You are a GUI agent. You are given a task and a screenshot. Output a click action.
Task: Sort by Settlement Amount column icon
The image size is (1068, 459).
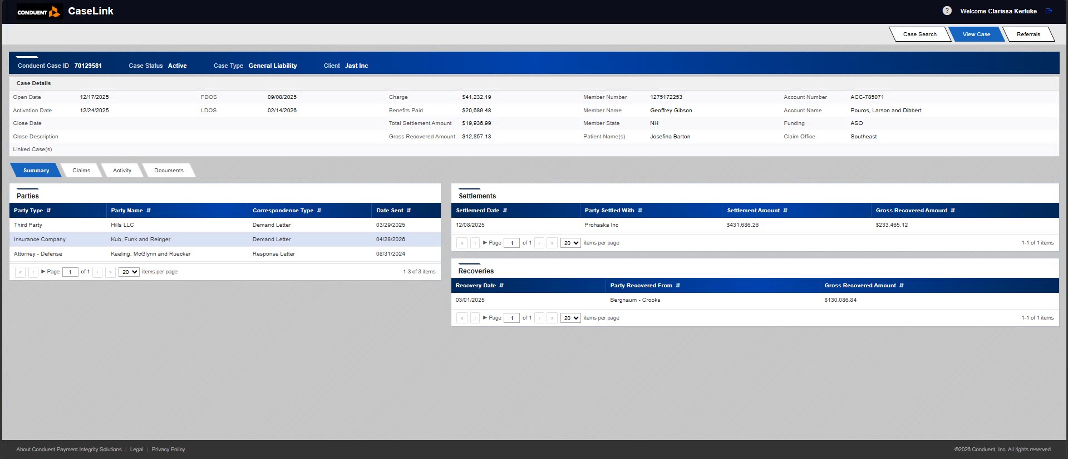(x=785, y=211)
